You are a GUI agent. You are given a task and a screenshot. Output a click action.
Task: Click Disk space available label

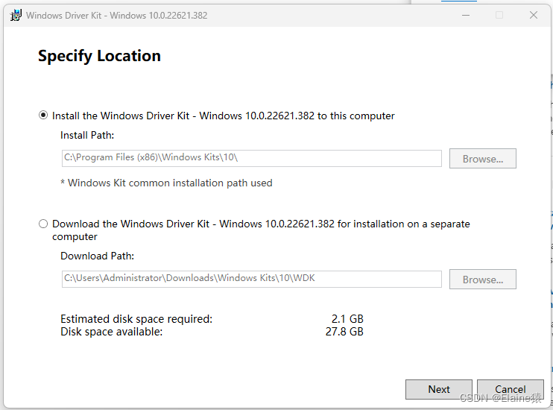coord(112,332)
